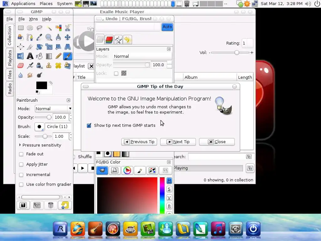
Task: Switch to the Playlists tab in Exaile
Action: point(10,58)
